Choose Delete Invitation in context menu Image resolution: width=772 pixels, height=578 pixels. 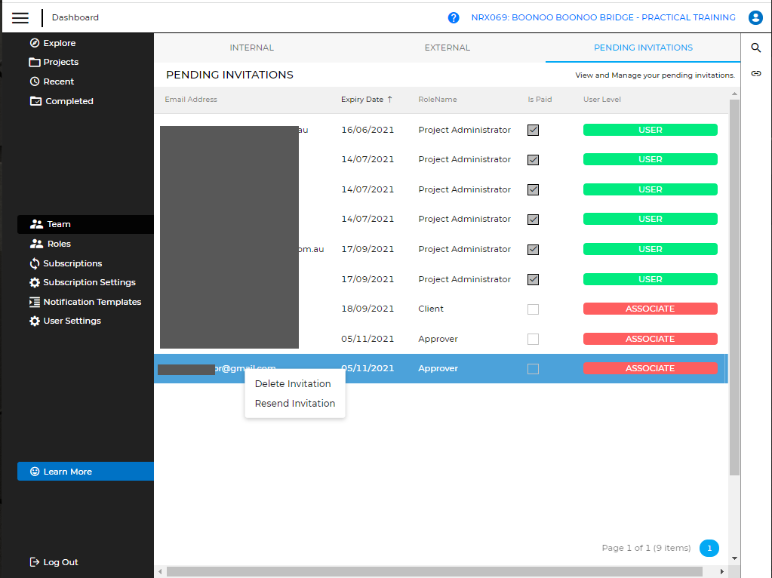click(x=293, y=384)
